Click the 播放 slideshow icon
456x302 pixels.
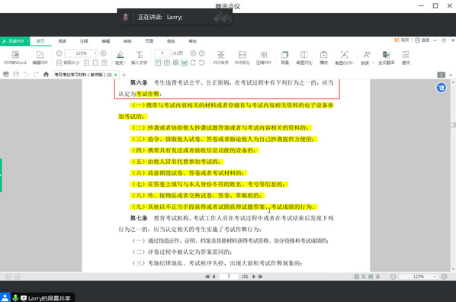click(323, 58)
